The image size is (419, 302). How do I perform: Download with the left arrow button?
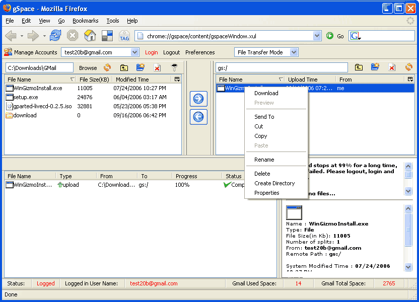pyautogui.click(x=198, y=117)
